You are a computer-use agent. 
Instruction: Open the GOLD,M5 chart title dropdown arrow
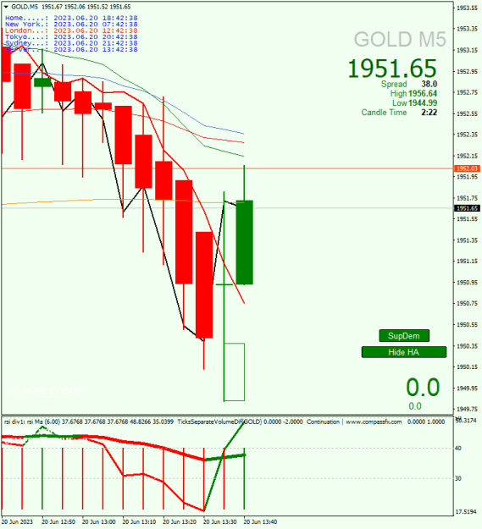6,7
